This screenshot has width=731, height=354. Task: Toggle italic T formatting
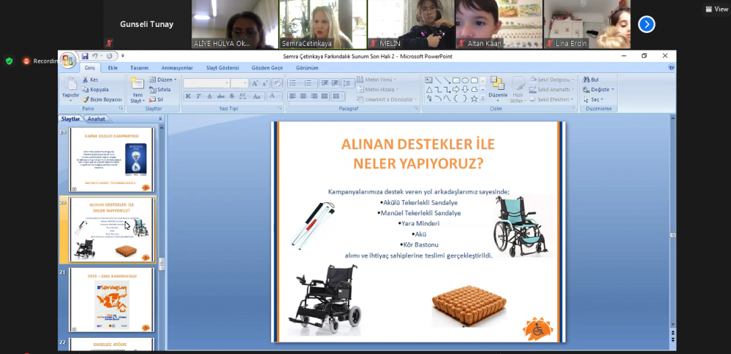[x=199, y=96]
